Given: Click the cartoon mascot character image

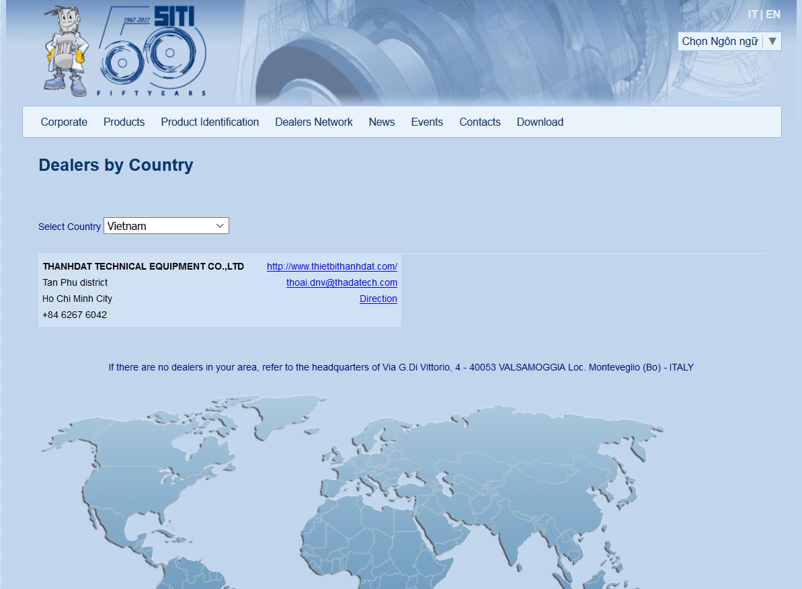Looking at the screenshot, I should [x=65, y=52].
